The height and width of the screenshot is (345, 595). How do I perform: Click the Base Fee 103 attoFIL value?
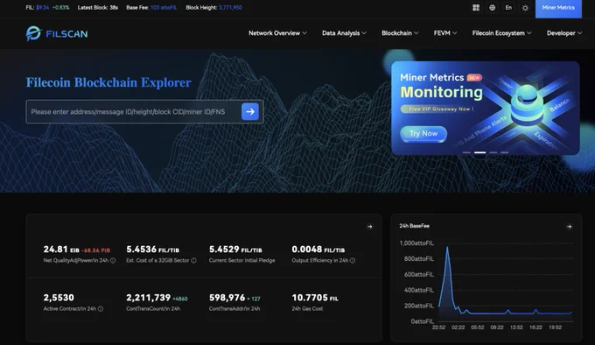pyautogui.click(x=164, y=8)
